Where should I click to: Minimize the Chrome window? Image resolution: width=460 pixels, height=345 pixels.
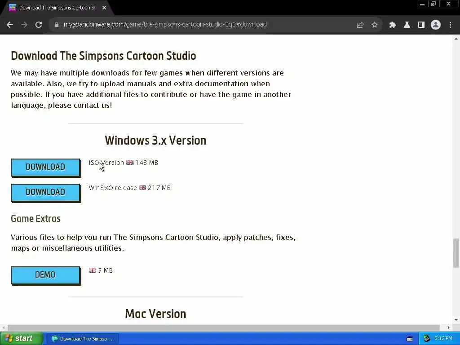click(422, 4)
